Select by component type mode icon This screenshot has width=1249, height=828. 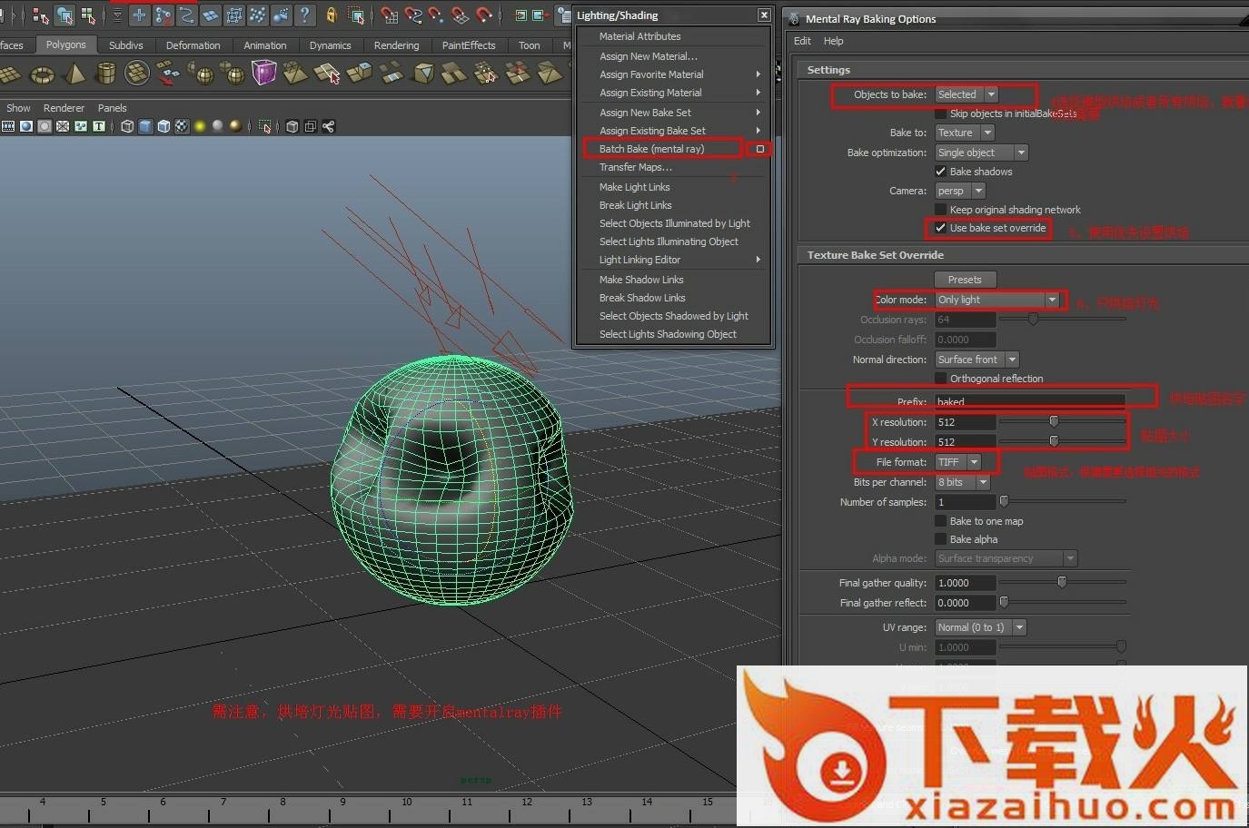(88, 15)
